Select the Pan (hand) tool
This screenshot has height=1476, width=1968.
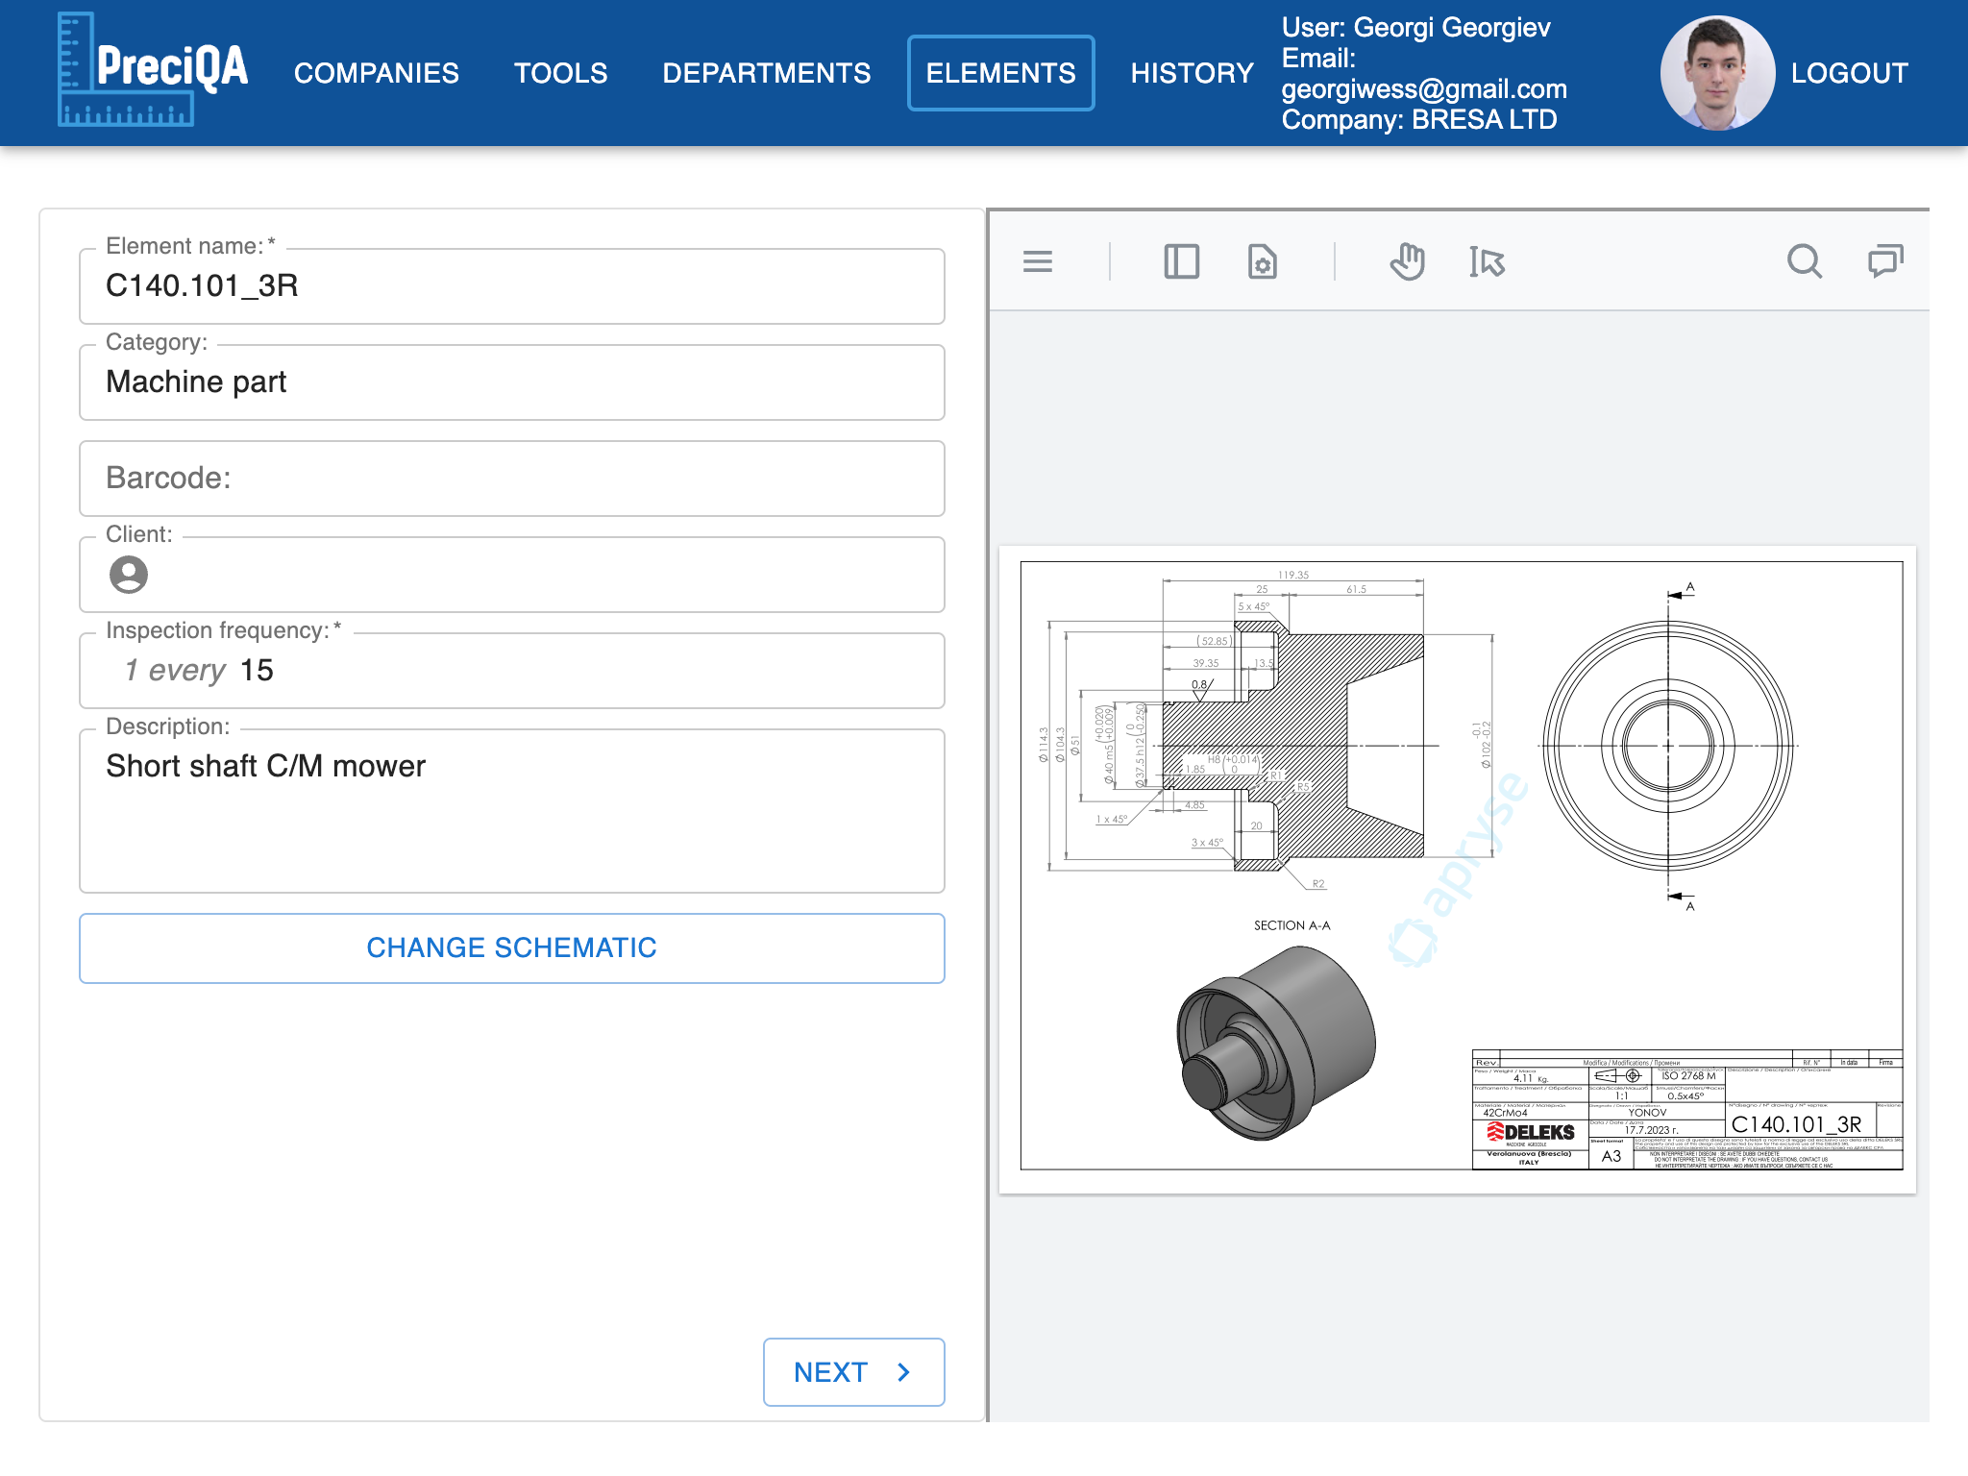(x=1408, y=261)
